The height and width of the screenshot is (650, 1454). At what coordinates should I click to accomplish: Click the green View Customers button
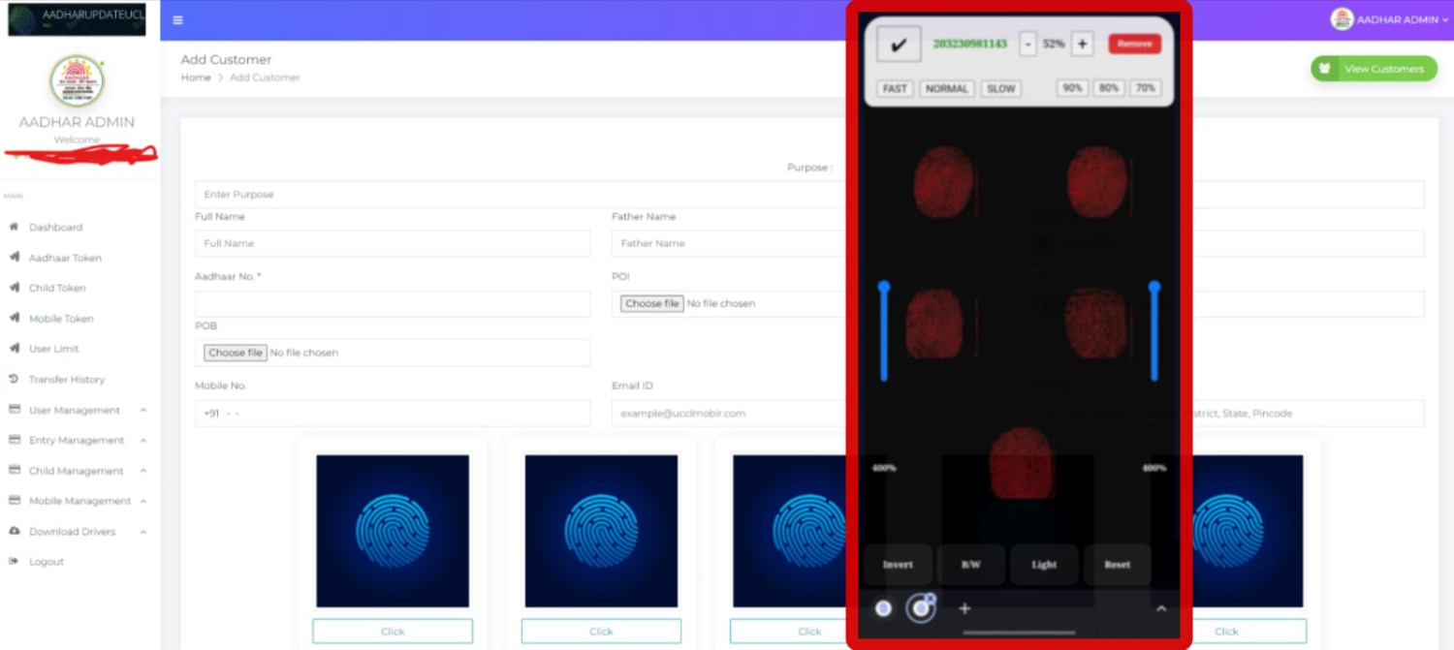pyautogui.click(x=1374, y=69)
